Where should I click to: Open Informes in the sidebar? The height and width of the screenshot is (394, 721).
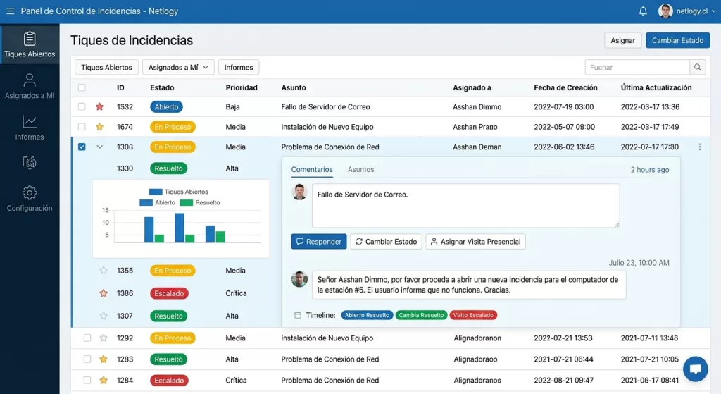pyautogui.click(x=30, y=128)
